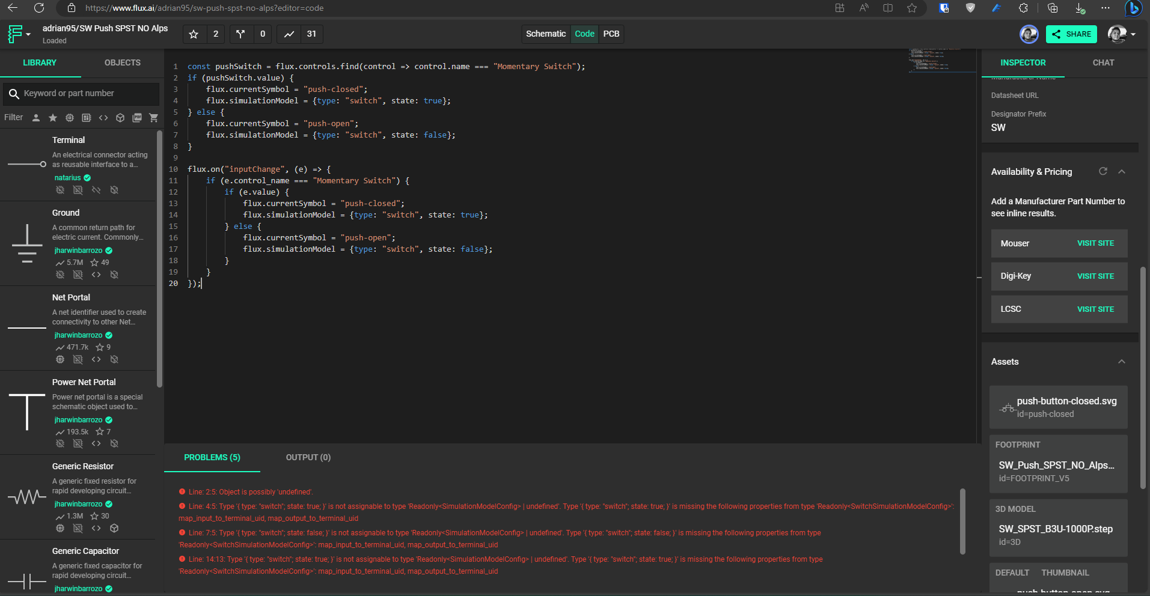Open the user account avatar dropdown
The width and height of the screenshot is (1150, 596).
[1122, 34]
